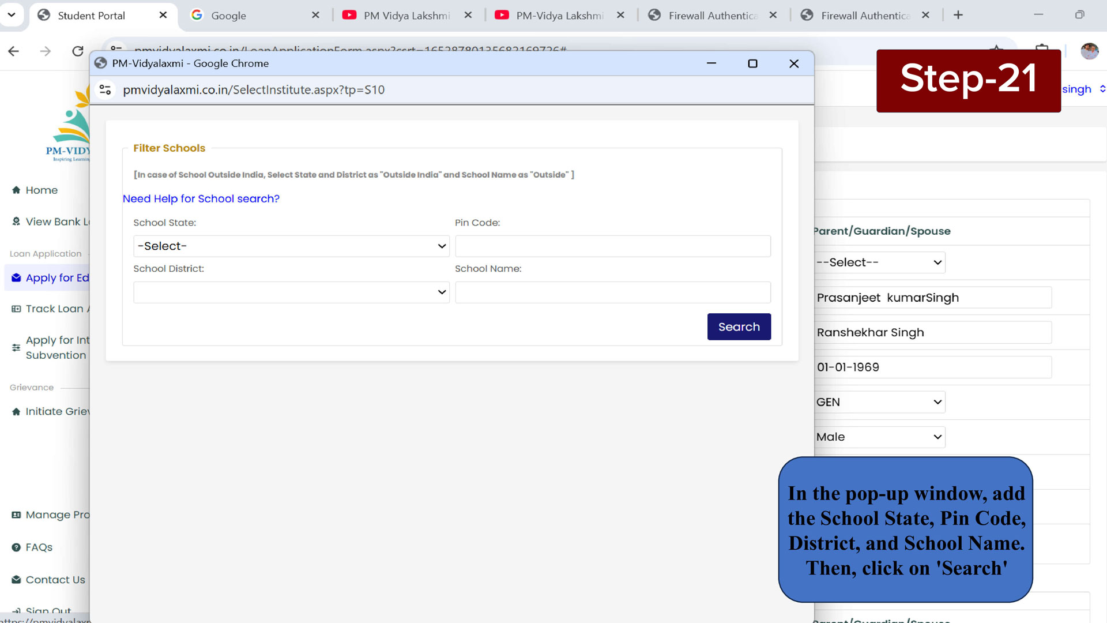Click the popup site information icon
Viewport: 1107px width, 623px height.
click(105, 89)
